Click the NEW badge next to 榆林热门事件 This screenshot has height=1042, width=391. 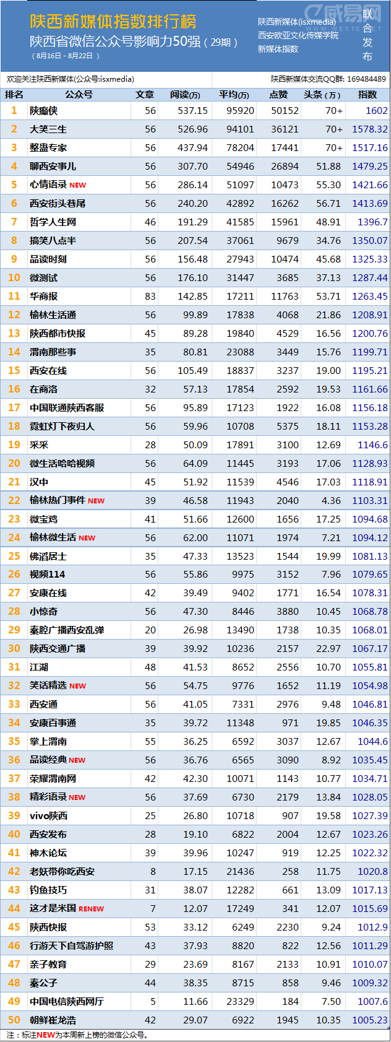(x=96, y=501)
